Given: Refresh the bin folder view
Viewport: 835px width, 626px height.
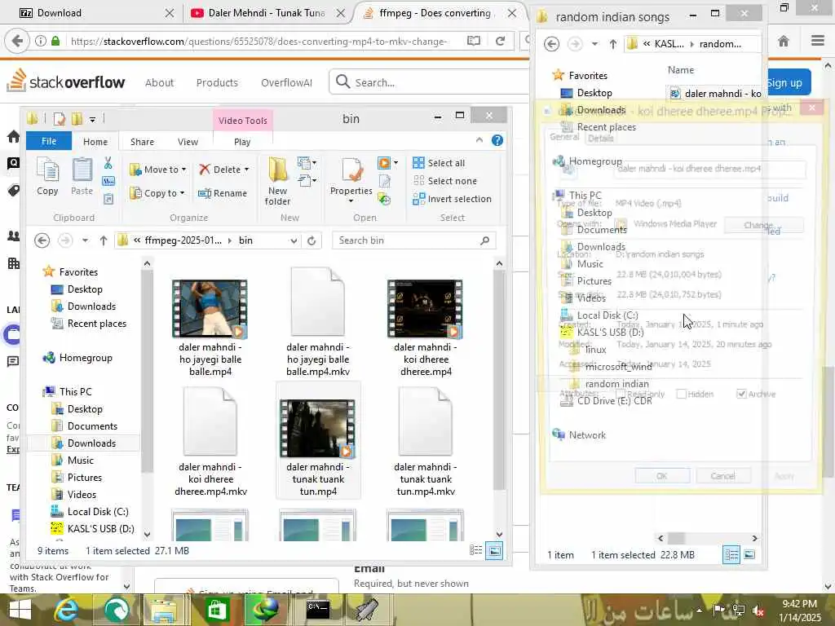Looking at the screenshot, I should tap(311, 240).
